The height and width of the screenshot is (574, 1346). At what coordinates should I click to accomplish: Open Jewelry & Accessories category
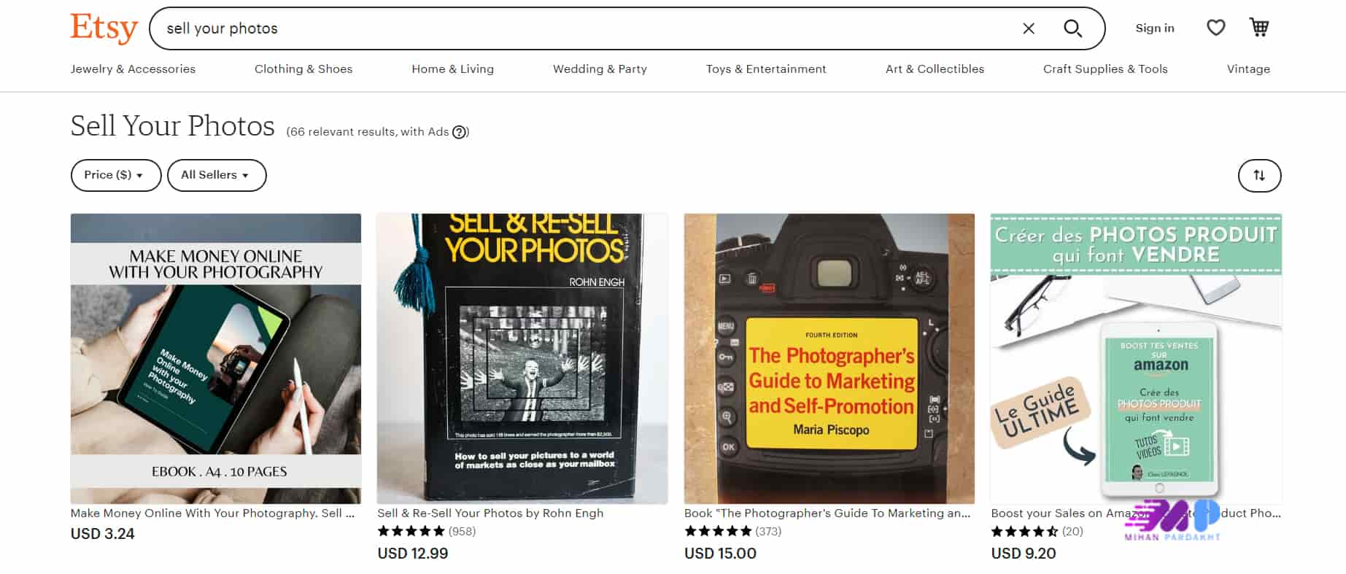click(133, 69)
